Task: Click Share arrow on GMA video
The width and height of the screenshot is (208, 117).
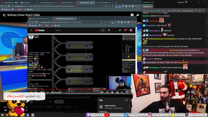Action: (138, 15)
